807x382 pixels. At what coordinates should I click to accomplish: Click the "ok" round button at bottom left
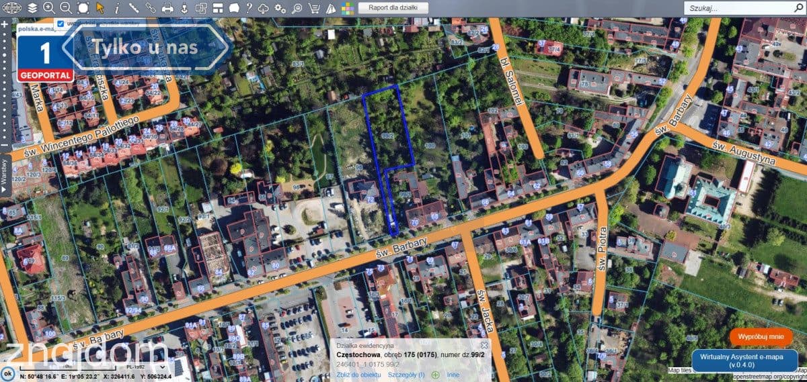[x=7, y=375]
